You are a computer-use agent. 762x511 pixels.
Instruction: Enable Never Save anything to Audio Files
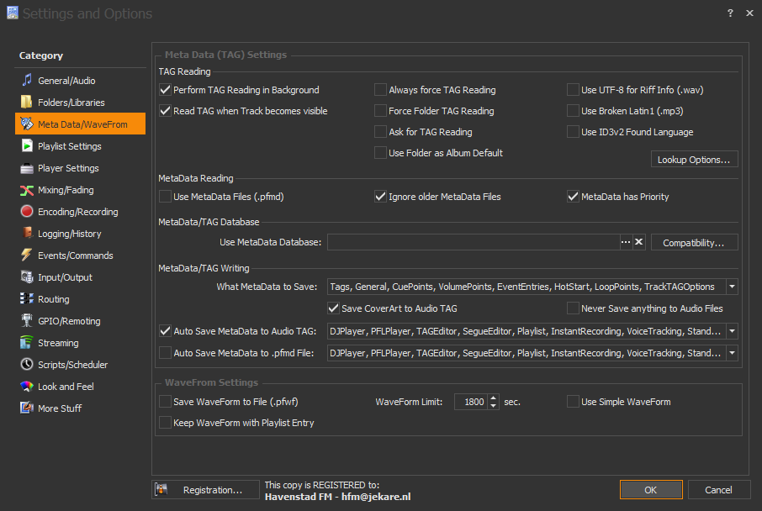[x=573, y=308]
